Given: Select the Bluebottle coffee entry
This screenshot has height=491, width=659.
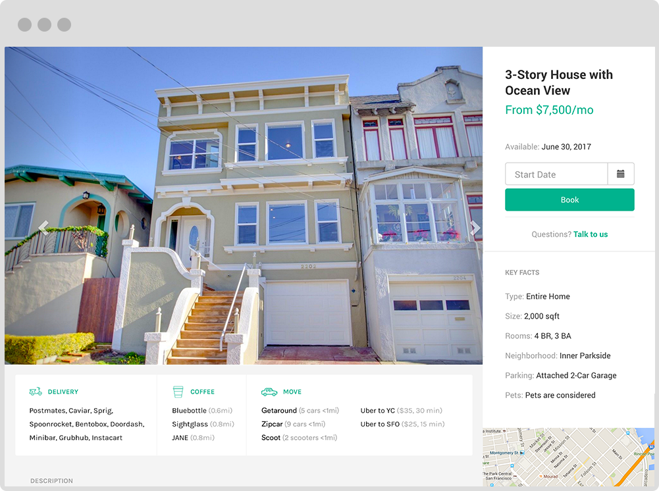Looking at the screenshot, I should (202, 410).
